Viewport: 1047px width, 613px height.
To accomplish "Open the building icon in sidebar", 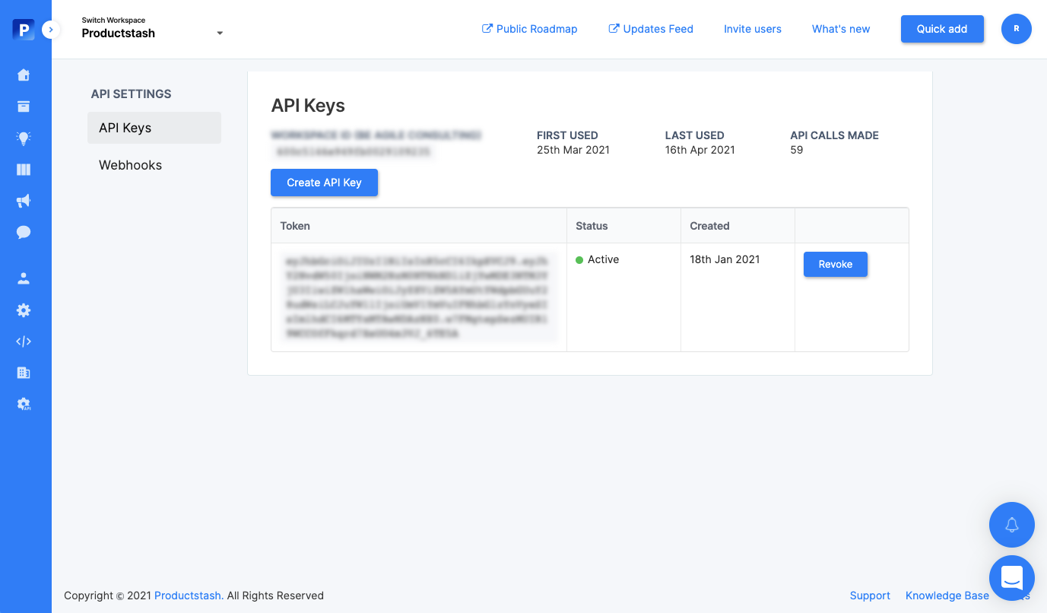I will [24, 373].
